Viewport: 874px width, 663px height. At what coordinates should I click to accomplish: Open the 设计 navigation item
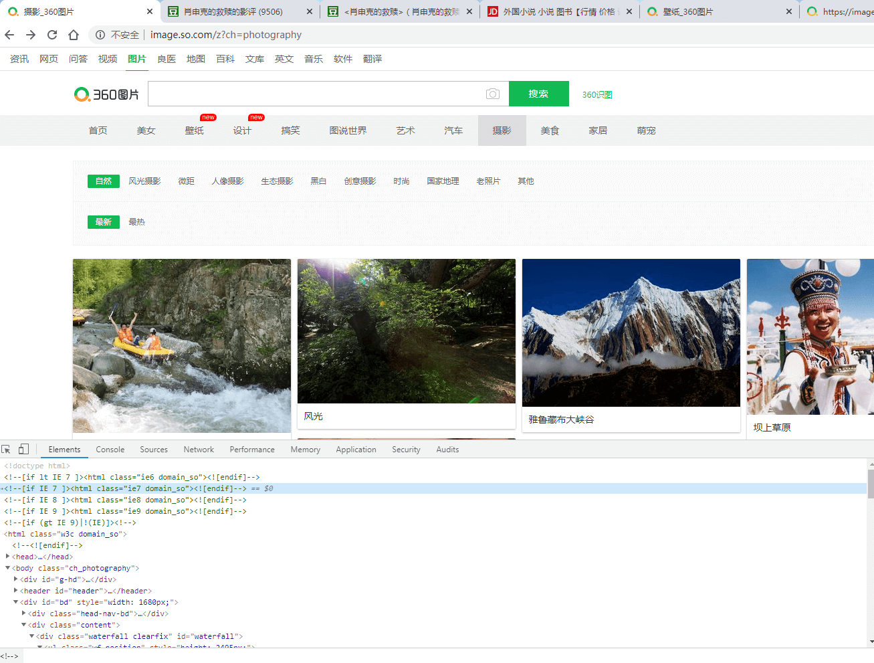(x=243, y=130)
